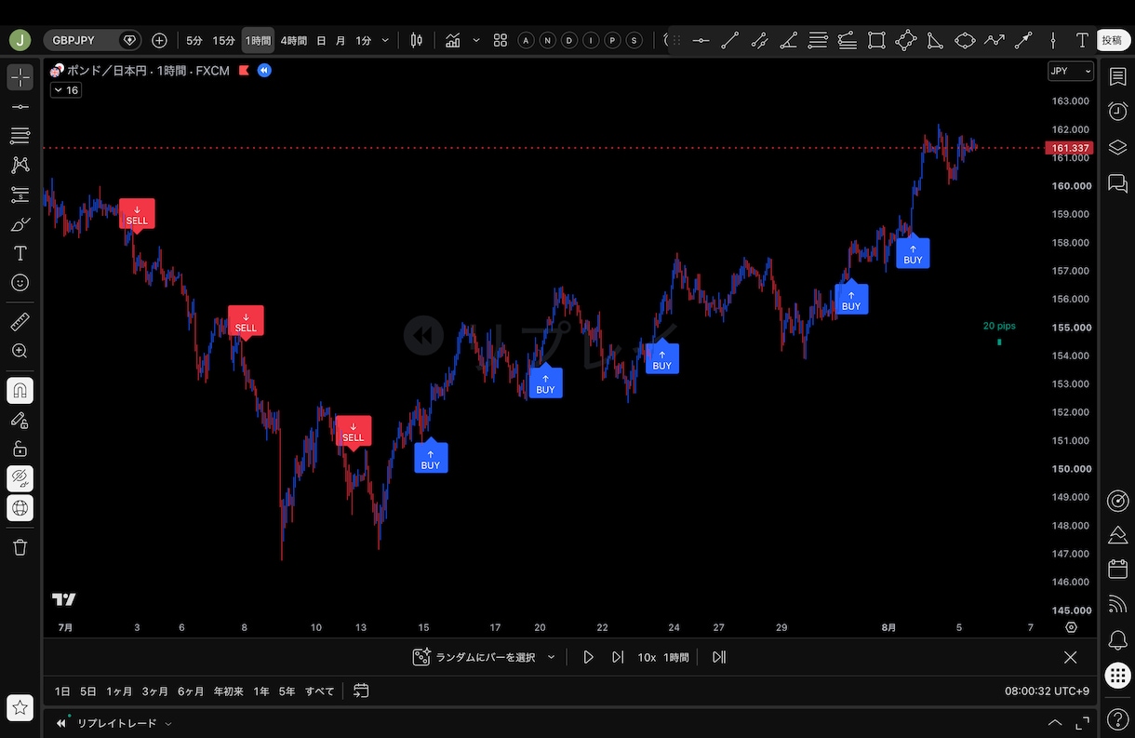Change candlestick chart type
The image size is (1135, 738).
click(x=416, y=40)
